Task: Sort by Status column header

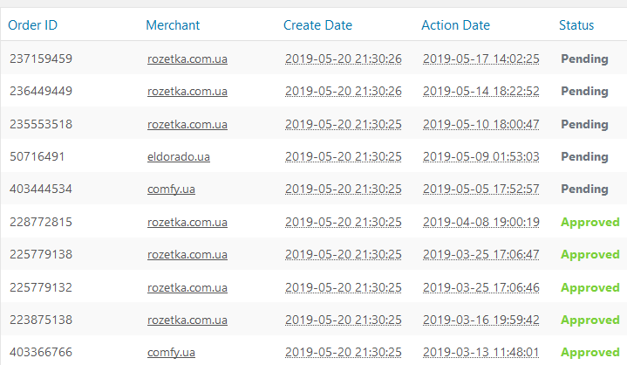Action: [576, 25]
